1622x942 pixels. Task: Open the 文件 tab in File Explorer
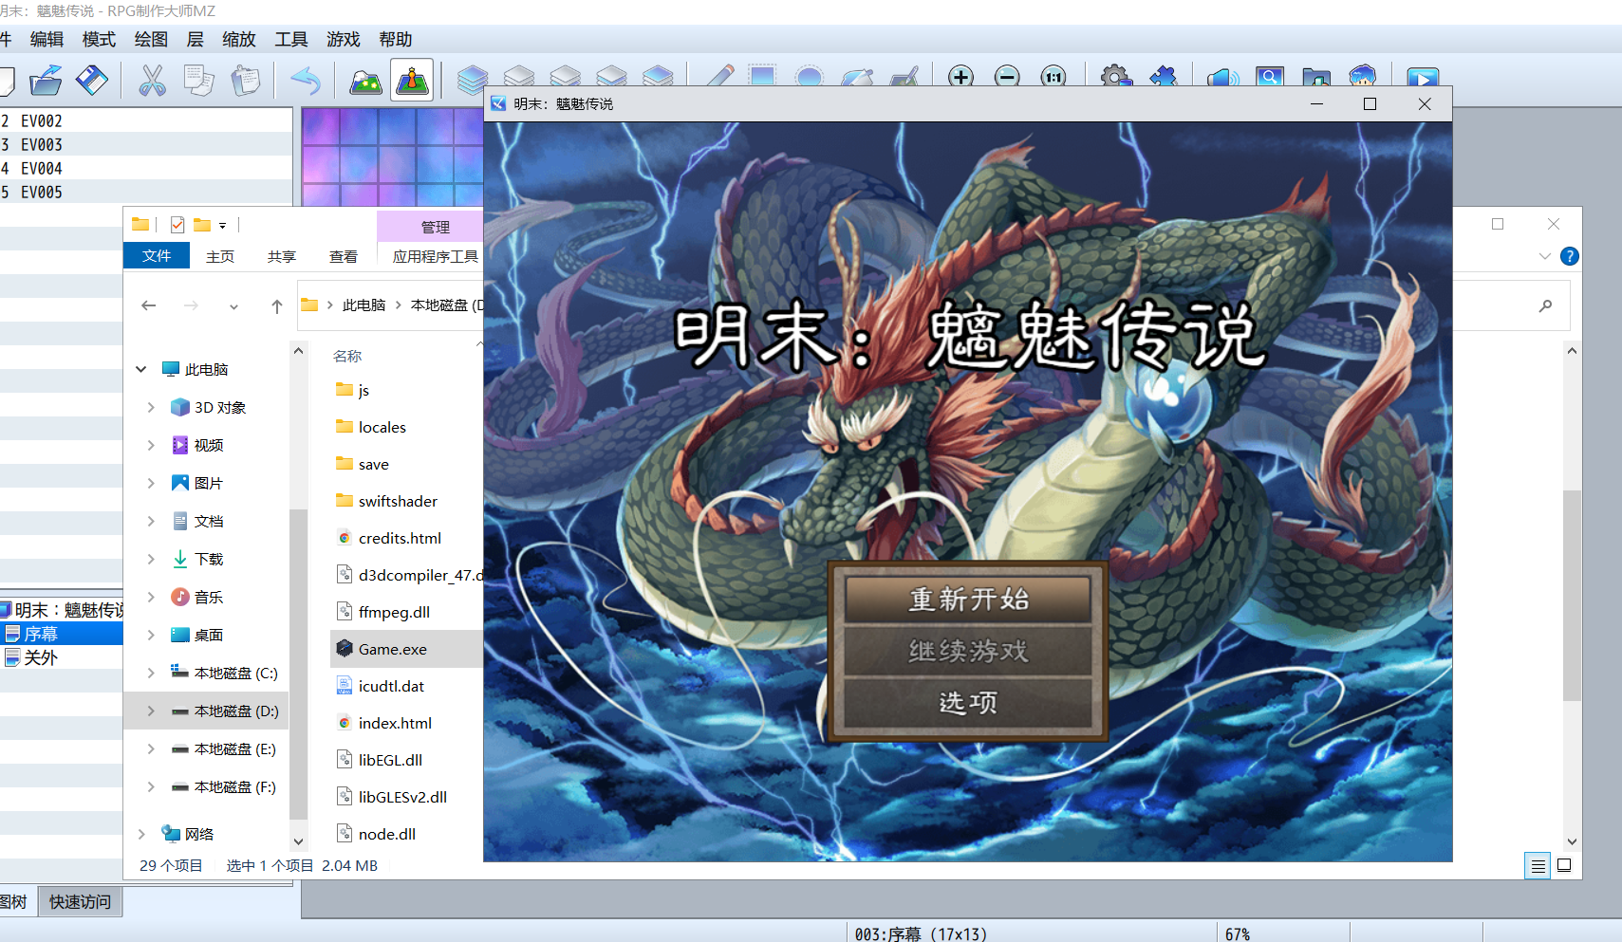point(157,256)
